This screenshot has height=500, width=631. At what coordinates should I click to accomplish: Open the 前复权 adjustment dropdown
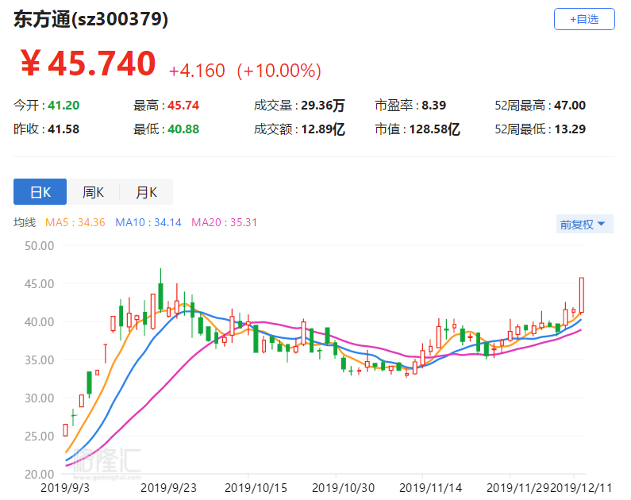click(x=584, y=224)
